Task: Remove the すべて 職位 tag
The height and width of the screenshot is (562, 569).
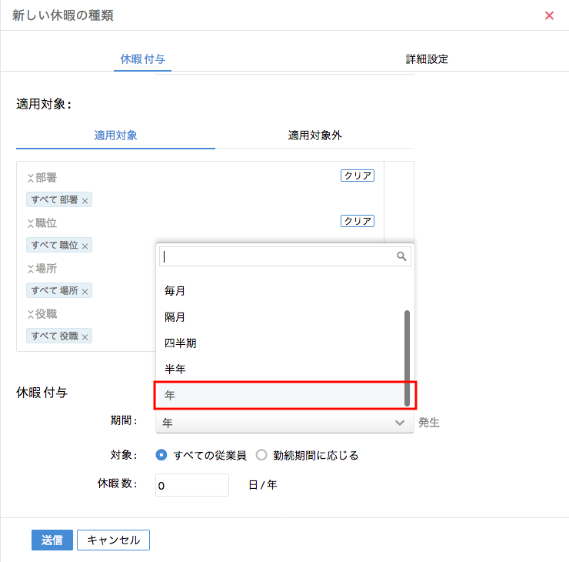Action: click(x=85, y=246)
